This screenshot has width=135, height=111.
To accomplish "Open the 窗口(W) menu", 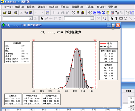I will tap(101, 7).
